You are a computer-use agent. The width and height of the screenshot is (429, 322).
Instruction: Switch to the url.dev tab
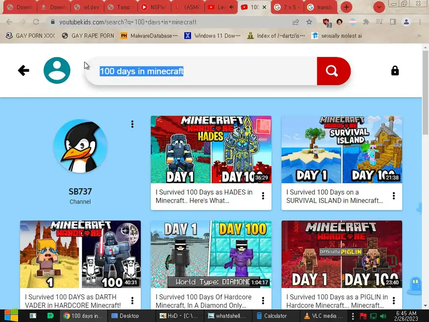coord(88,7)
